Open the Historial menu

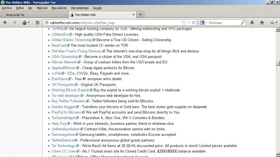pos(42,8)
